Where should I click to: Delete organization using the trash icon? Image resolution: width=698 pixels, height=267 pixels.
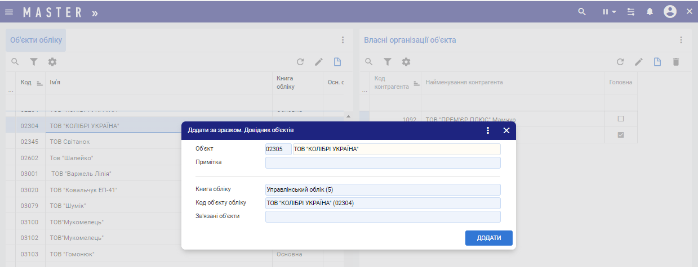[x=676, y=62]
